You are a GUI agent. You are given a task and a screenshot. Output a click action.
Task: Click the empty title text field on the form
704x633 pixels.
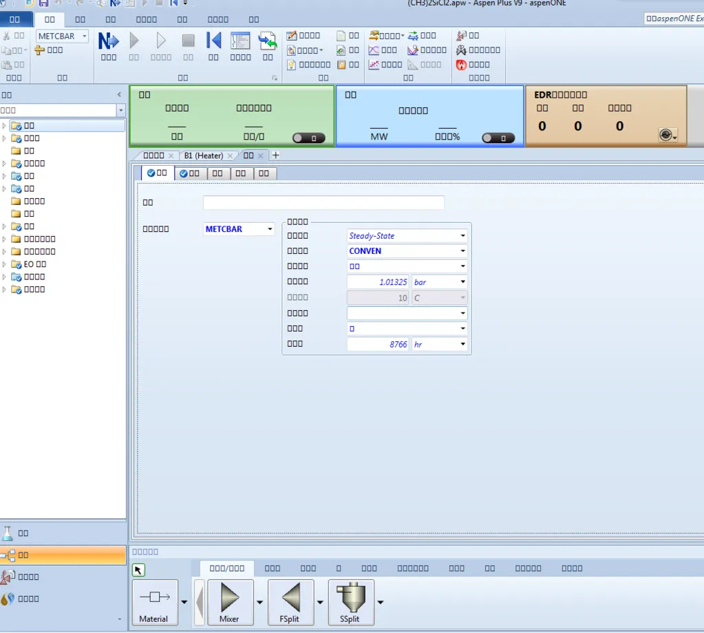pos(323,202)
